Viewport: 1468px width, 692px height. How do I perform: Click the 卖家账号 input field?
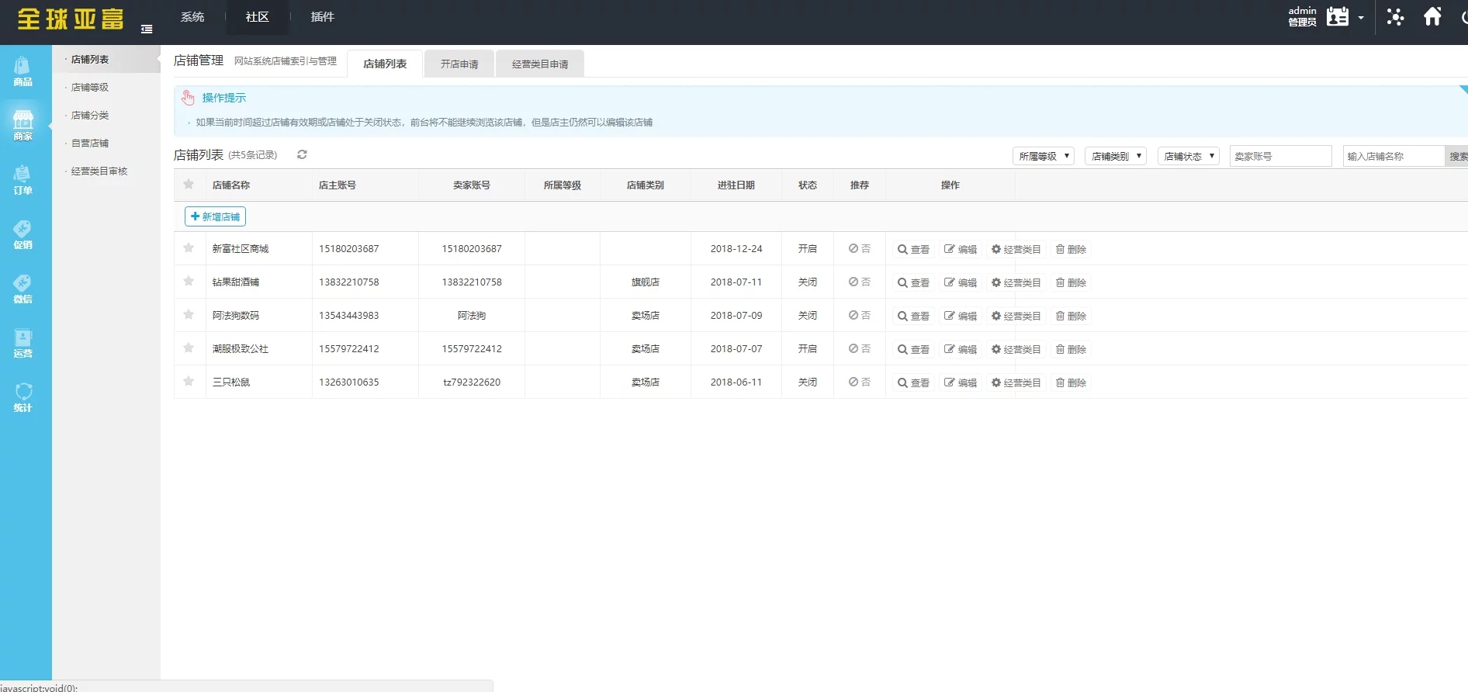[x=1280, y=156]
